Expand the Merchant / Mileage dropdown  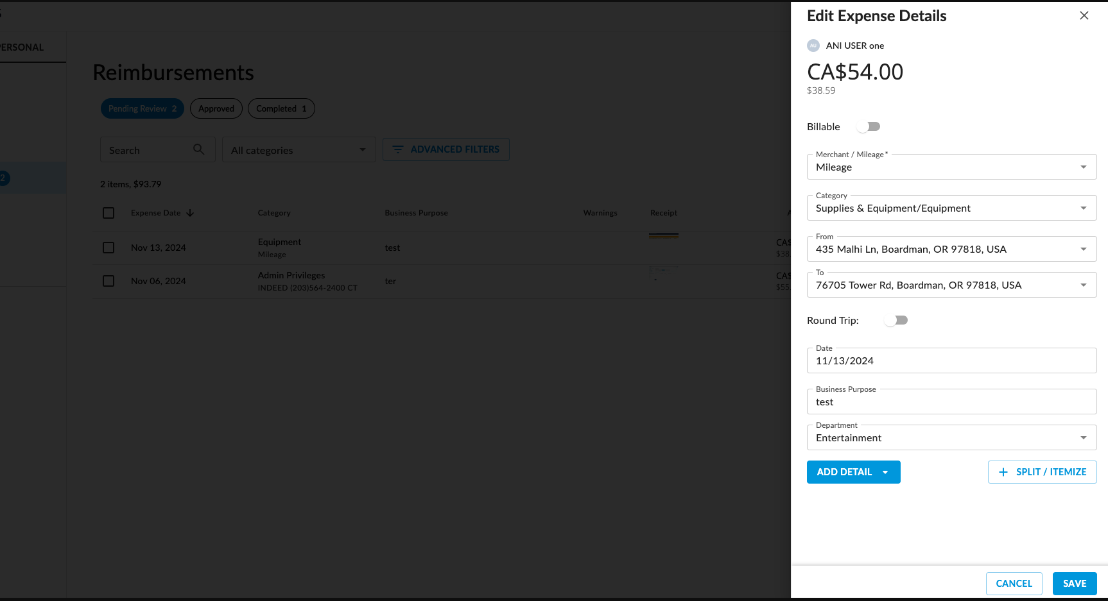point(1084,167)
